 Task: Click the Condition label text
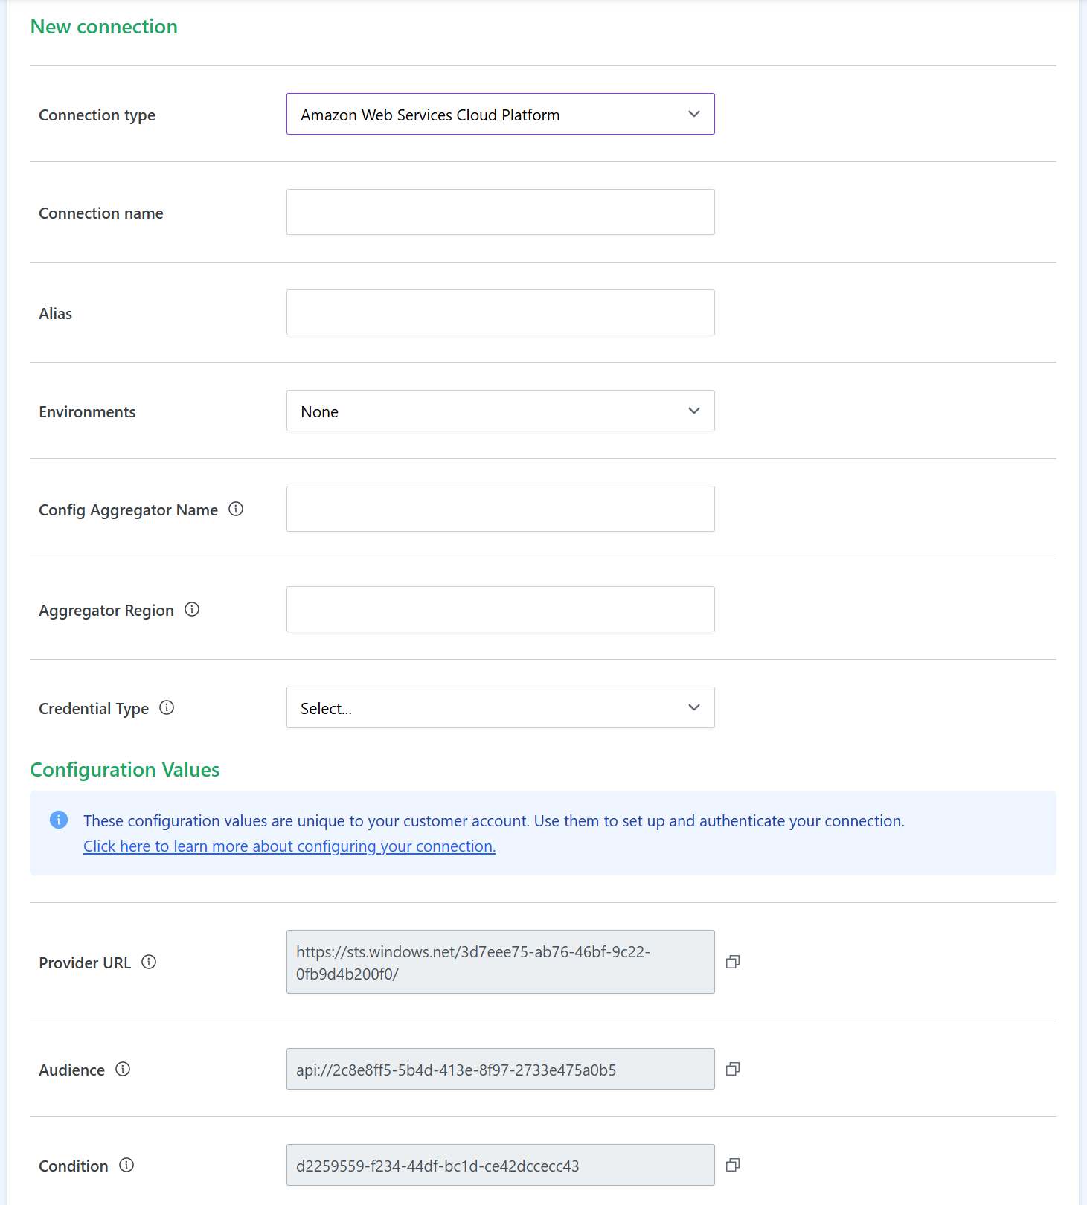click(74, 1166)
